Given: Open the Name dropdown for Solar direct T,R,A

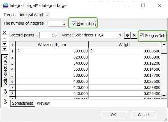Looking at the screenshot, I should click(120, 35).
